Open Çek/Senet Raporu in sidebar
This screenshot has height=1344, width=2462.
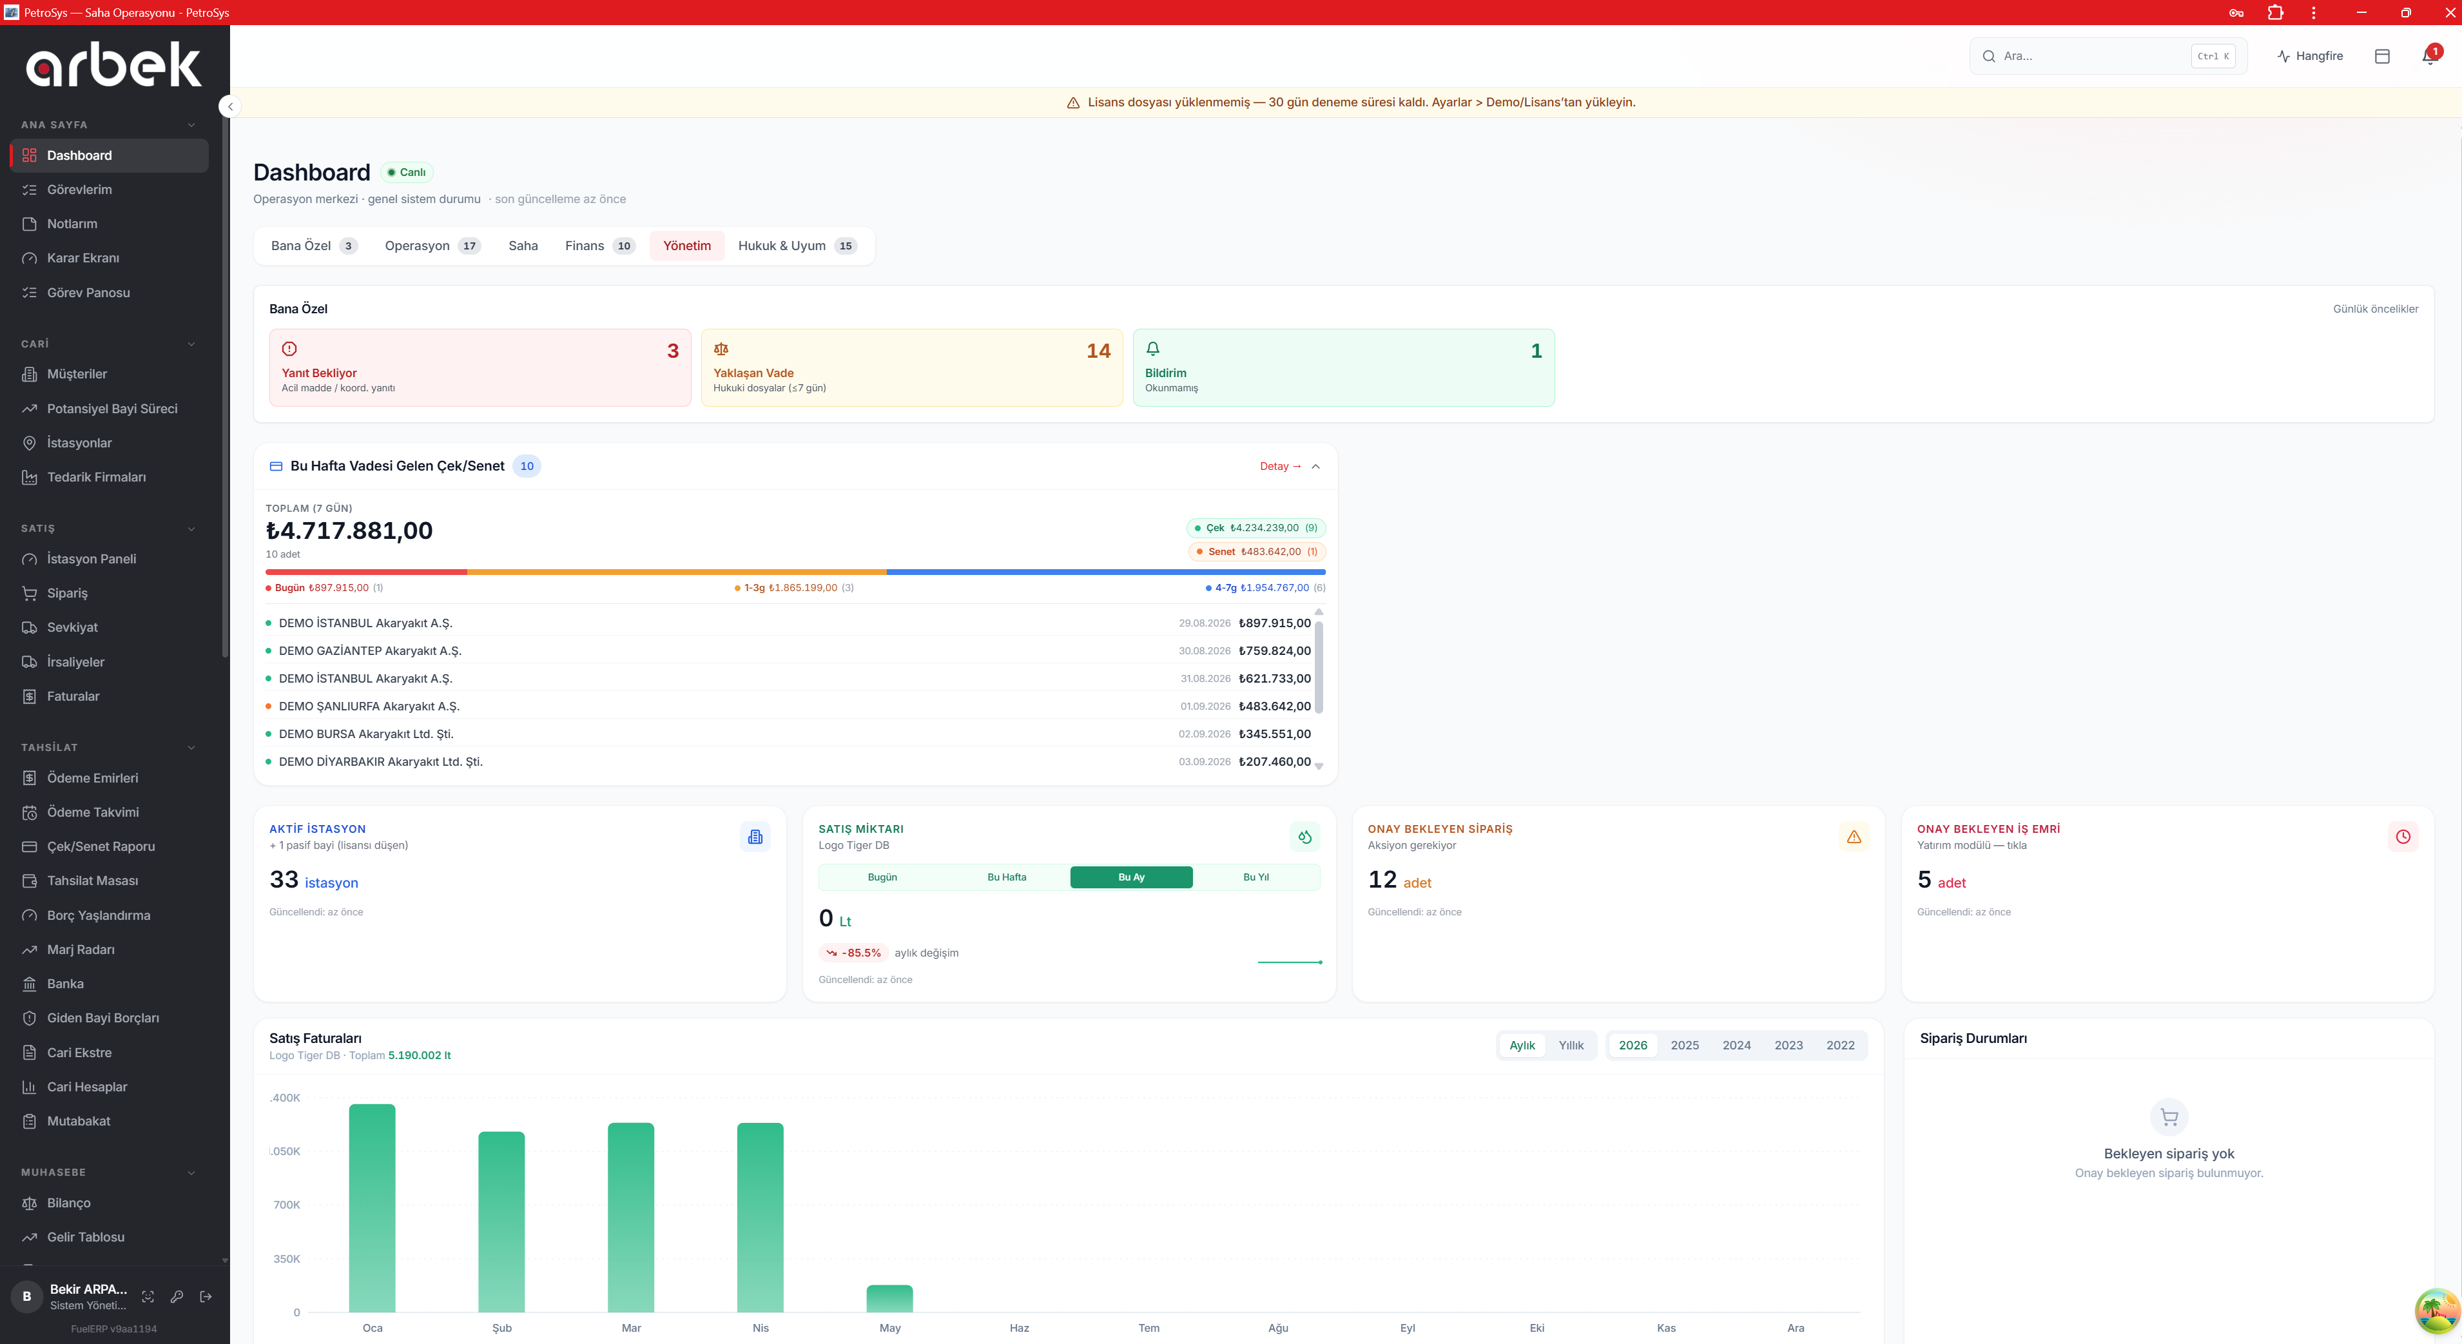click(109, 846)
